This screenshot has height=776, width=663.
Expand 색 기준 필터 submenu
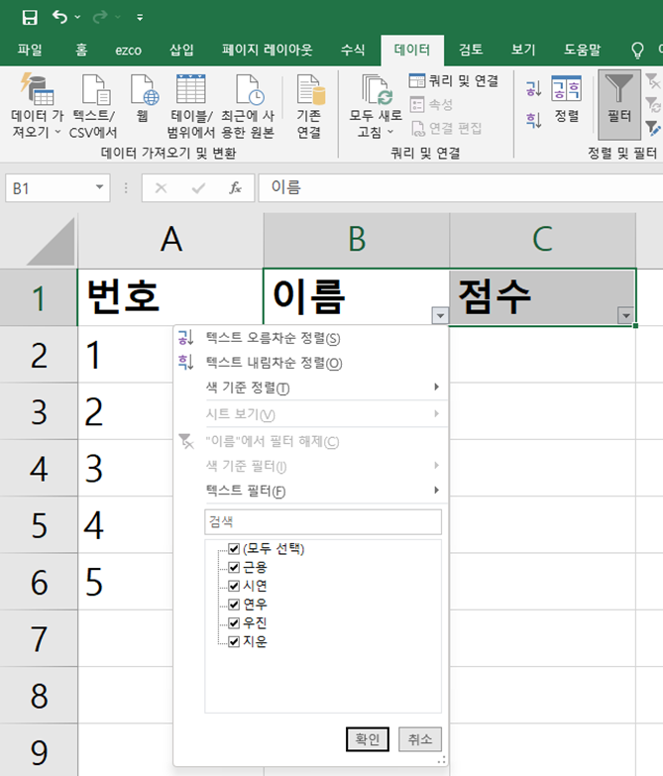(311, 466)
